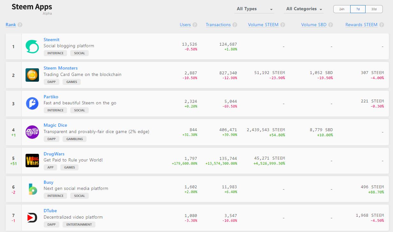Open the Busy app link
Screen dimensions: 393x232
click(x=49, y=182)
